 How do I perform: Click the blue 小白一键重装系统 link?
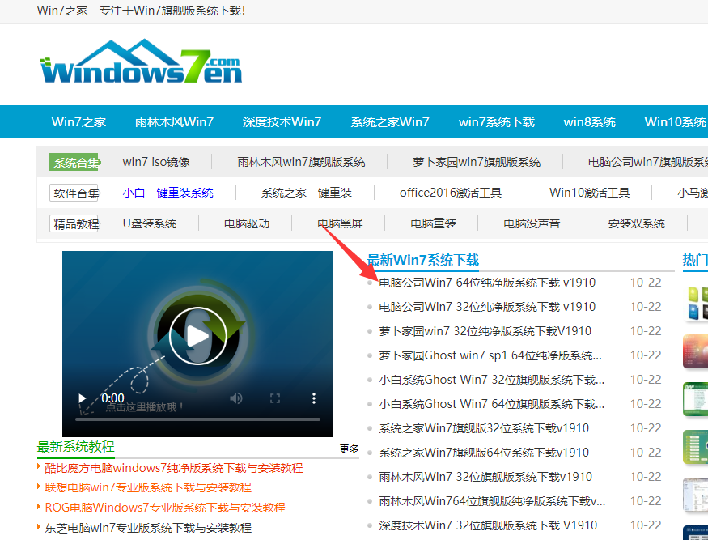[168, 193]
